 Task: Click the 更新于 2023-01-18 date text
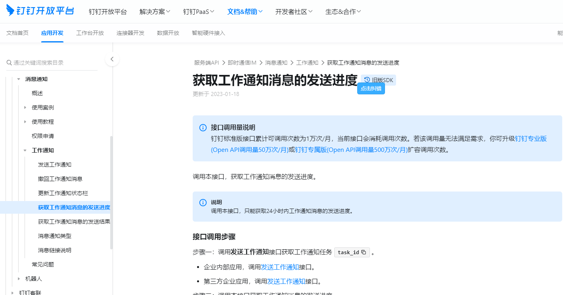(x=216, y=94)
